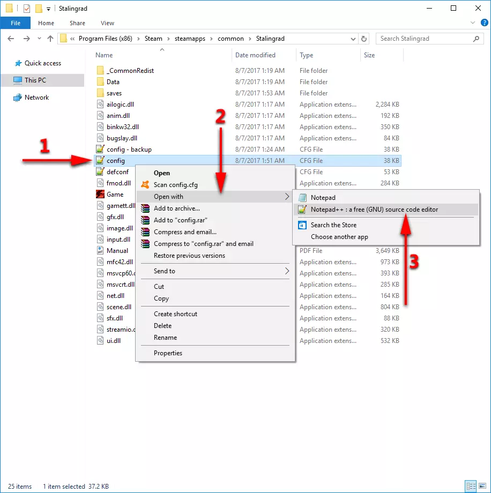Click Program Files (x86) breadcrumb

coord(106,39)
